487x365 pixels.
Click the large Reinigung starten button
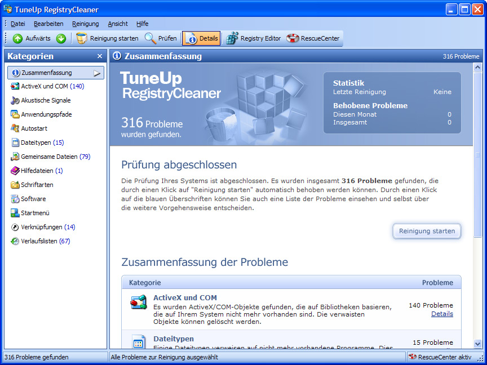(x=427, y=231)
